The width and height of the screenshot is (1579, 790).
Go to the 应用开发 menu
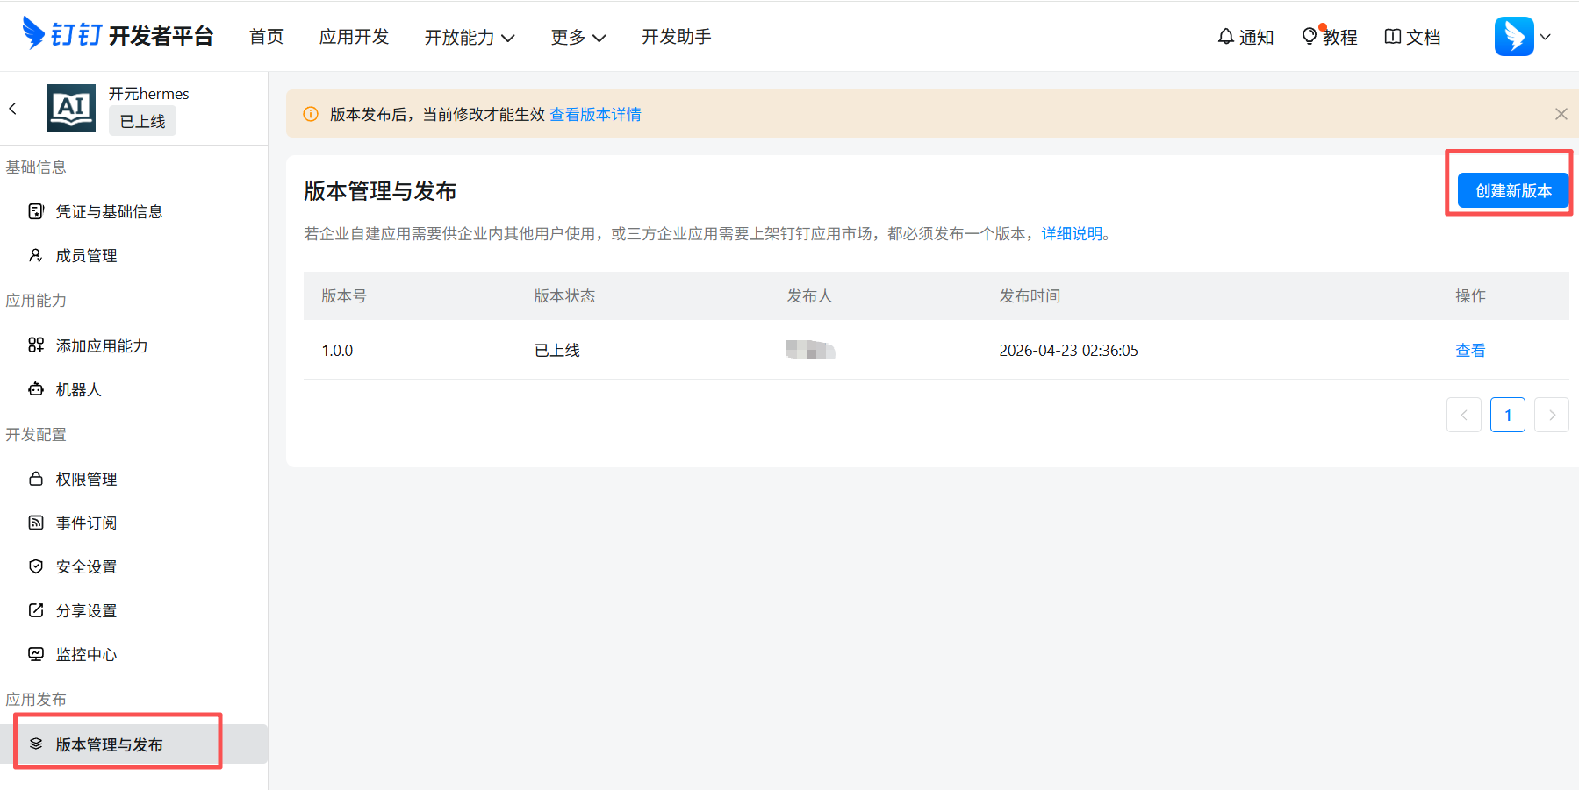point(354,37)
